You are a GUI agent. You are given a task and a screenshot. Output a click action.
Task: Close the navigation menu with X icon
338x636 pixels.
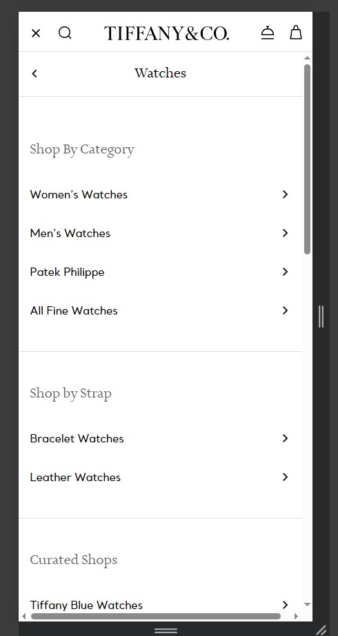(36, 33)
